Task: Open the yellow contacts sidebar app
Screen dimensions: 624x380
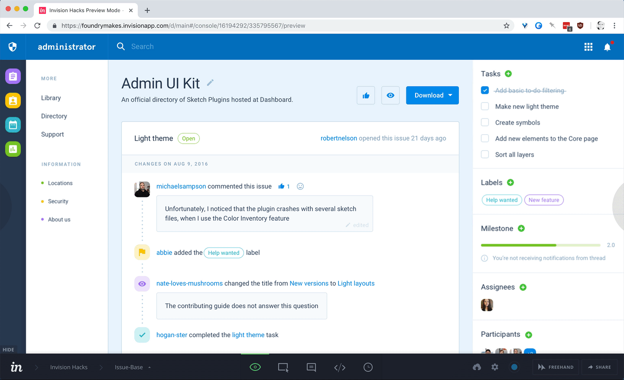Action: tap(13, 101)
